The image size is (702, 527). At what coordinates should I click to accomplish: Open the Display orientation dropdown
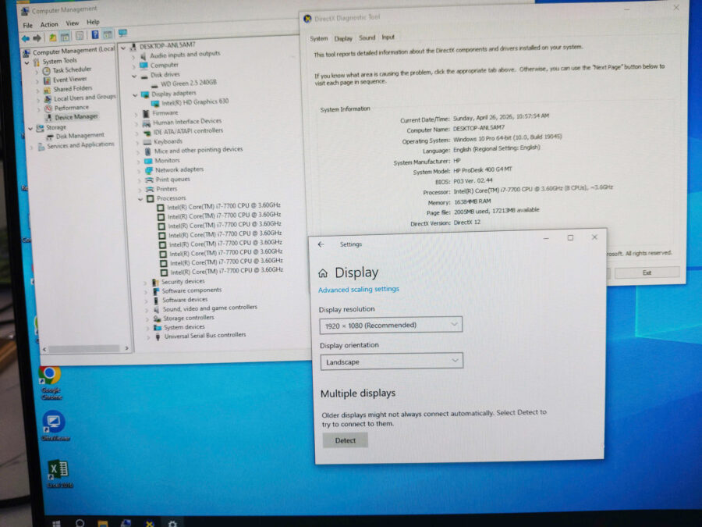(392, 361)
